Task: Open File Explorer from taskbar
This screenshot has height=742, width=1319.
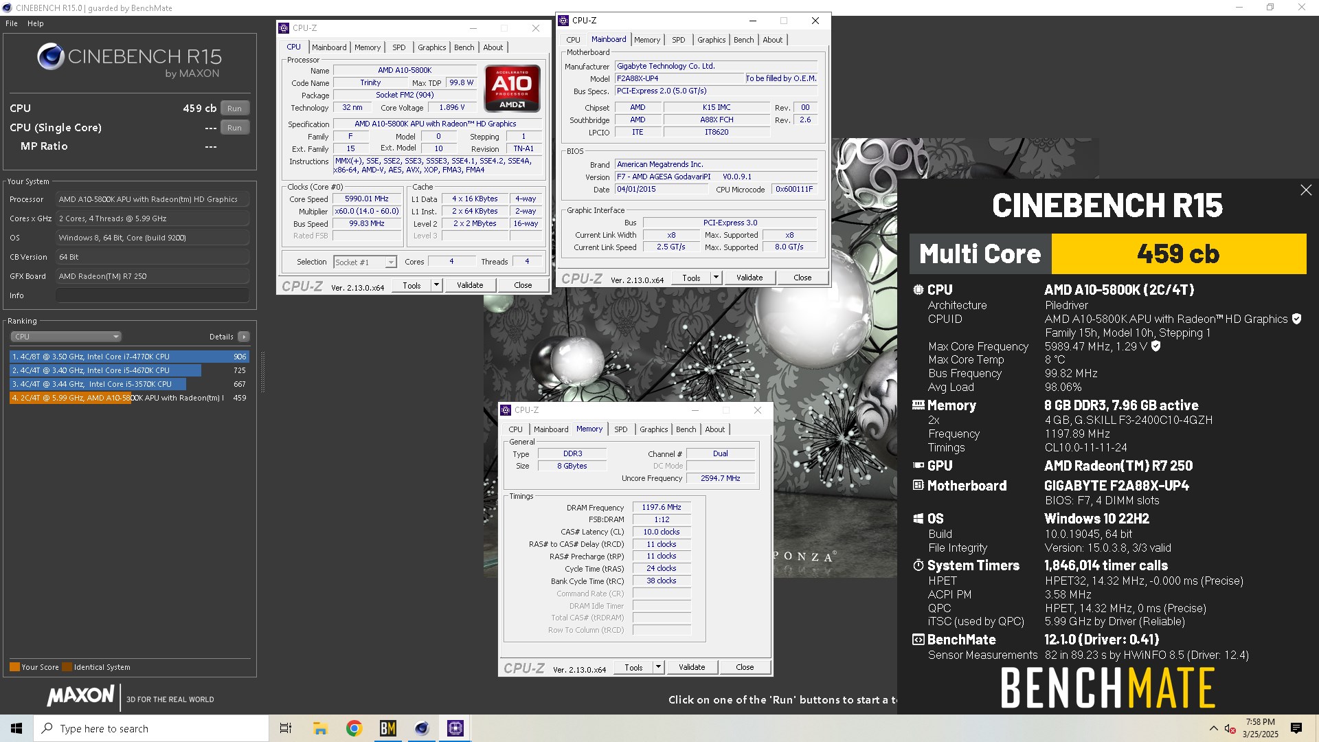Action: pyautogui.click(x=320, y=728)
